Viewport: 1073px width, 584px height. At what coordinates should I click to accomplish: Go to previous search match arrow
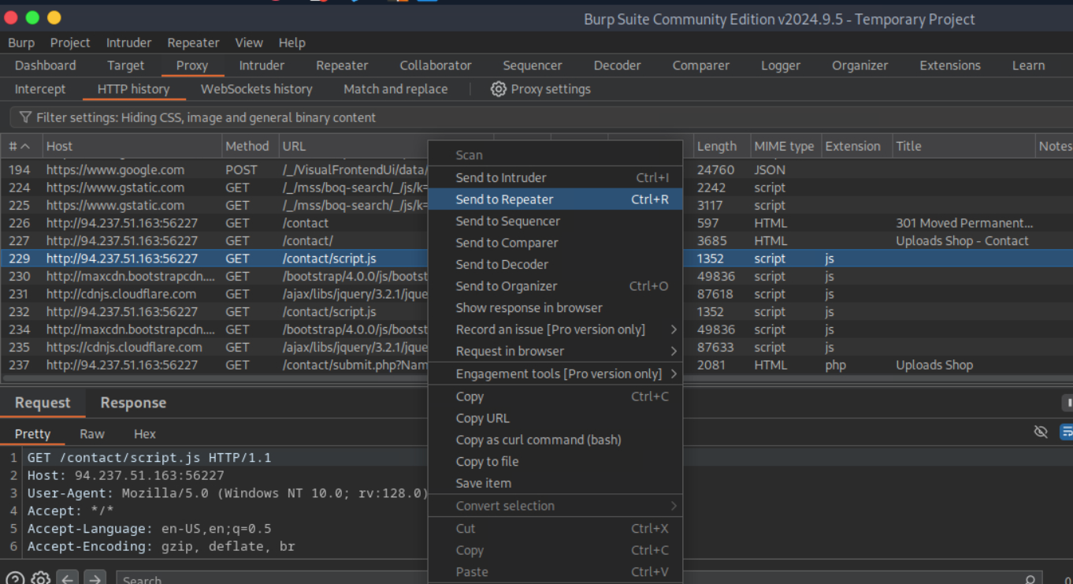point(68,579)
